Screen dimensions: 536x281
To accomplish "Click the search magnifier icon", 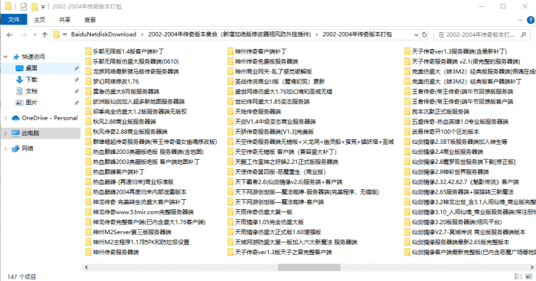I will (x=523, y=34).
